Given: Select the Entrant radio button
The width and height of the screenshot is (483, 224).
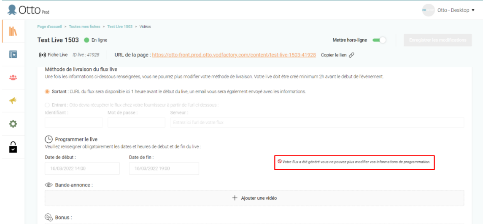Looking at the screenshot, I should (47, 105).
